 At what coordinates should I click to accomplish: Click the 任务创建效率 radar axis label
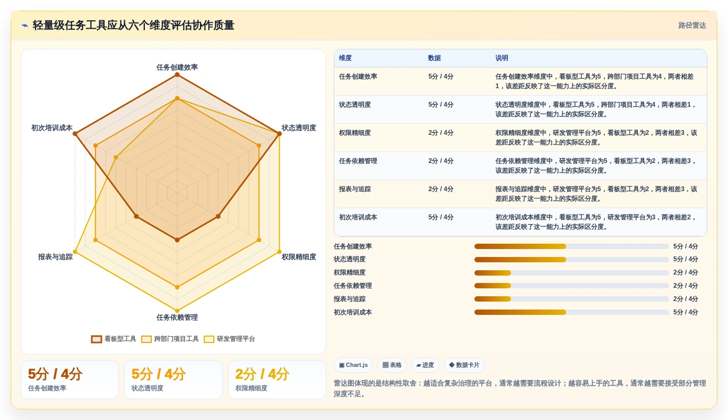[177, 67]
